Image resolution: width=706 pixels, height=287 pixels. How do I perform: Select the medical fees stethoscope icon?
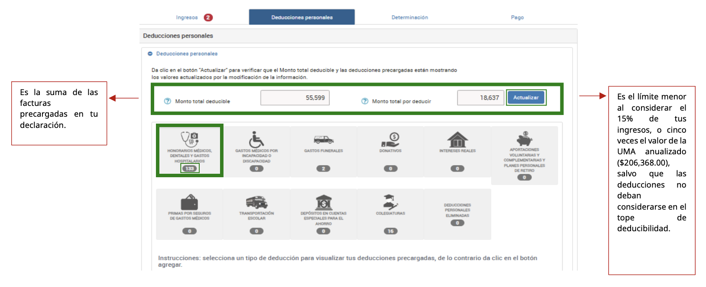click(189, 140)
